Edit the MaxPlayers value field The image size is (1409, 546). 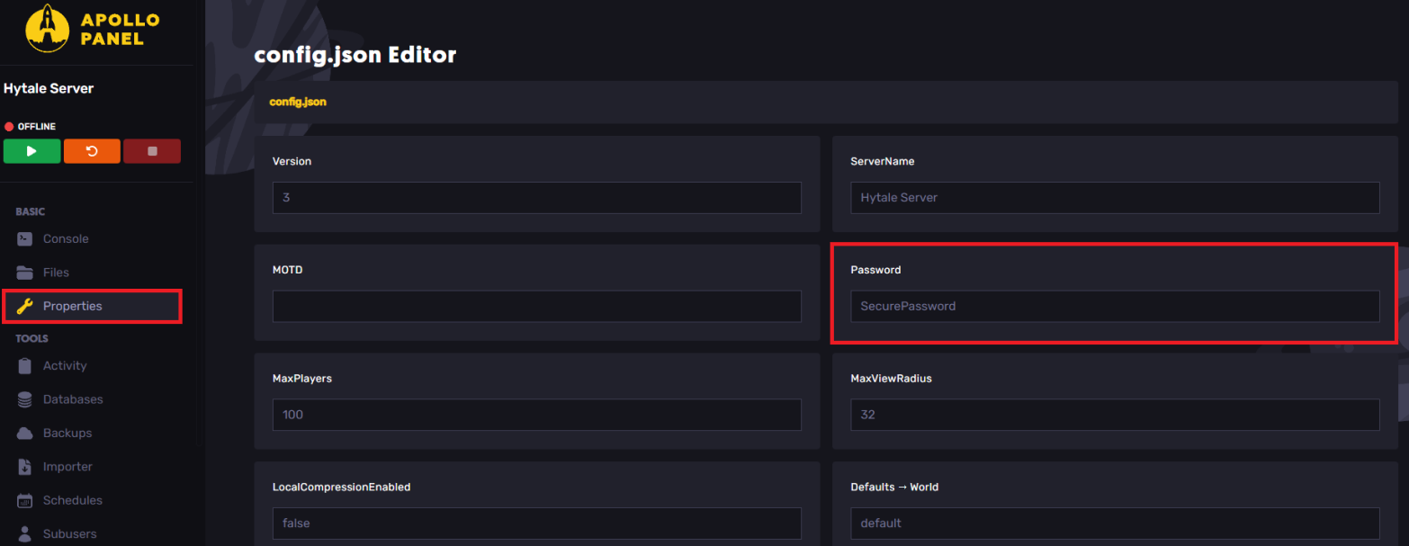pyautogui.click(x=536, y=415)
